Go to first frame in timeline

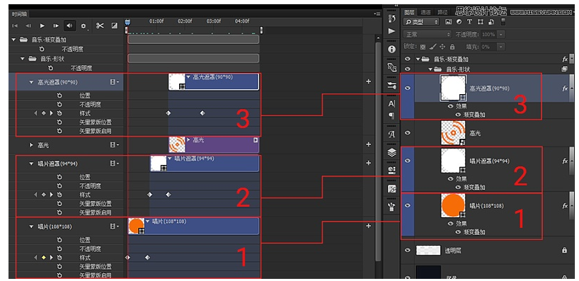(x=15, y=26)
